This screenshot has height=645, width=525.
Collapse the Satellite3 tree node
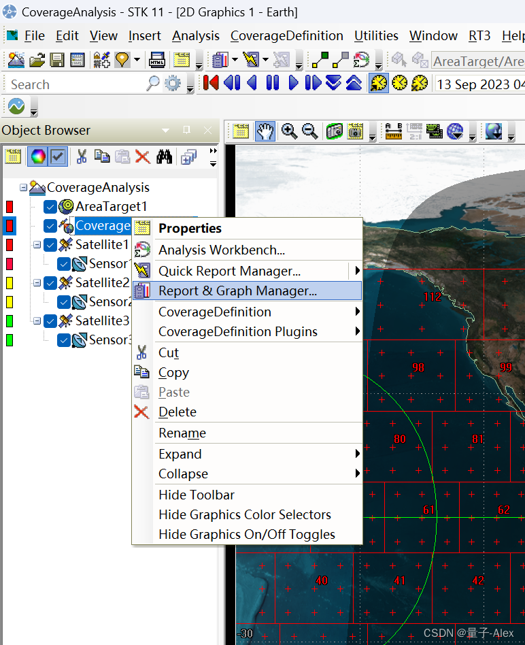37,320
